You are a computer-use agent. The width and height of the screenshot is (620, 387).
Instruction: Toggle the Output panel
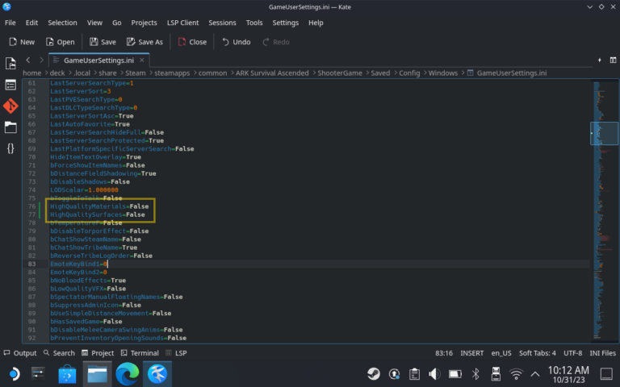click(x=19, y=353)
